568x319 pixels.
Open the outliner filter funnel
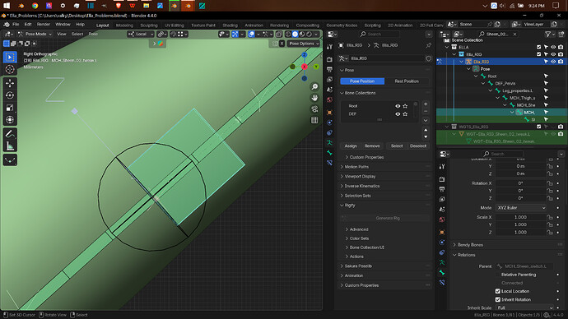coord(548,34)
